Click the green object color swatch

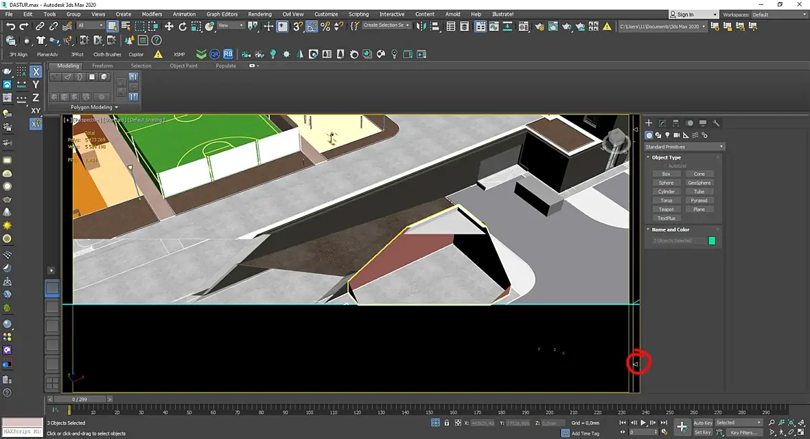pos(712,240)
